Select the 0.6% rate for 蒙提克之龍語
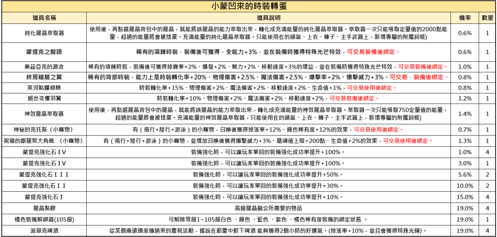This screenshot has height=237, width=497. coord(465,52)
